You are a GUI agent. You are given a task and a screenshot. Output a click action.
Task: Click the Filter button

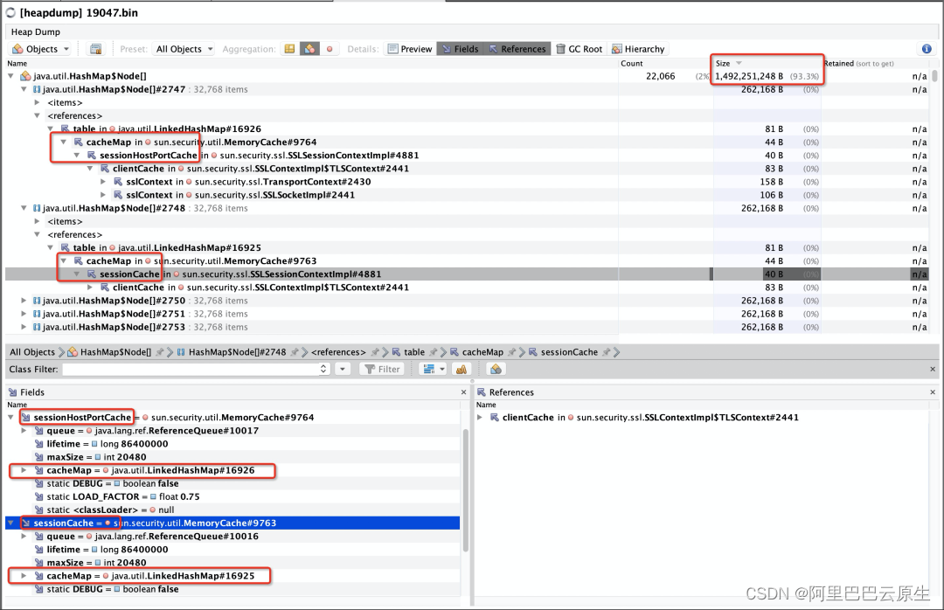click(383, 369)
